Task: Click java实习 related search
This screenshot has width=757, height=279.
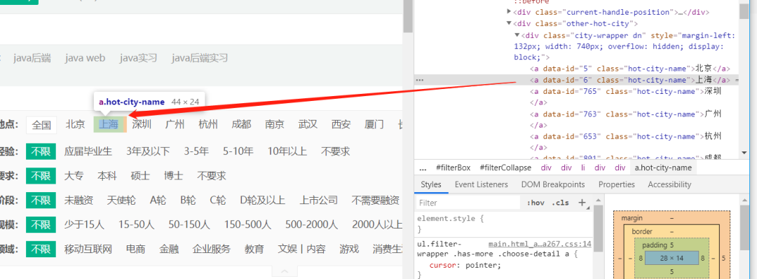Action: coord(139,58)
